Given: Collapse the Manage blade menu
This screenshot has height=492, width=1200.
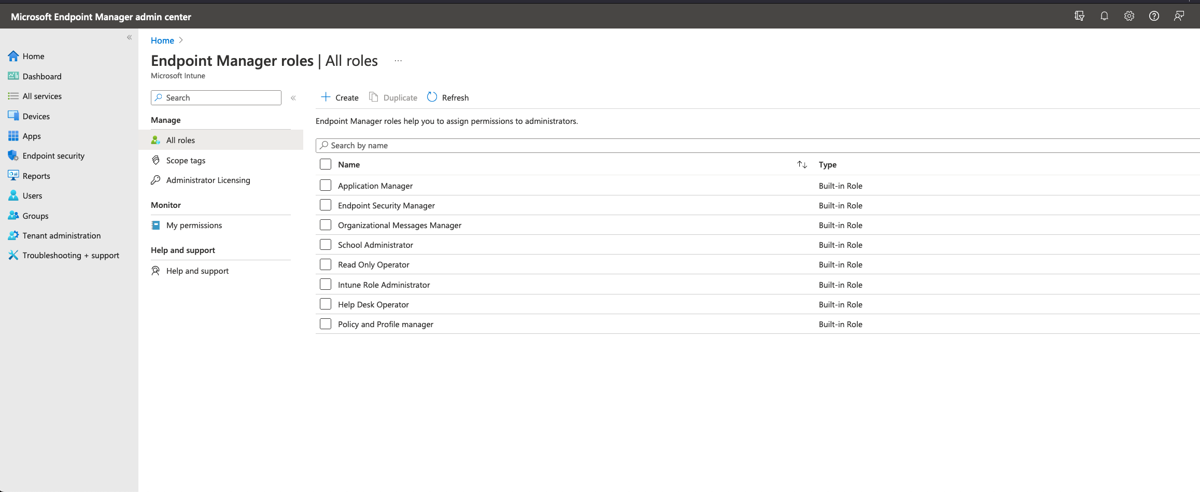Looking at the screenshot, I should (293, 98).
